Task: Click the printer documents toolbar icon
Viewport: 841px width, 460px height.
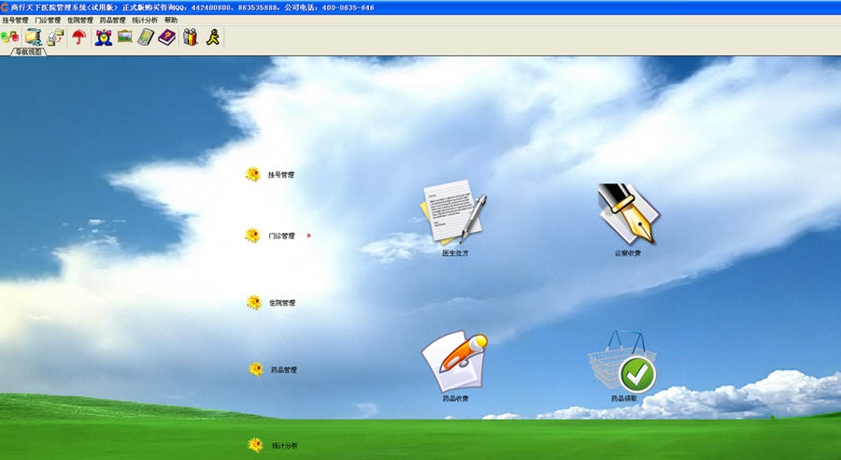Action: [55, 37]
